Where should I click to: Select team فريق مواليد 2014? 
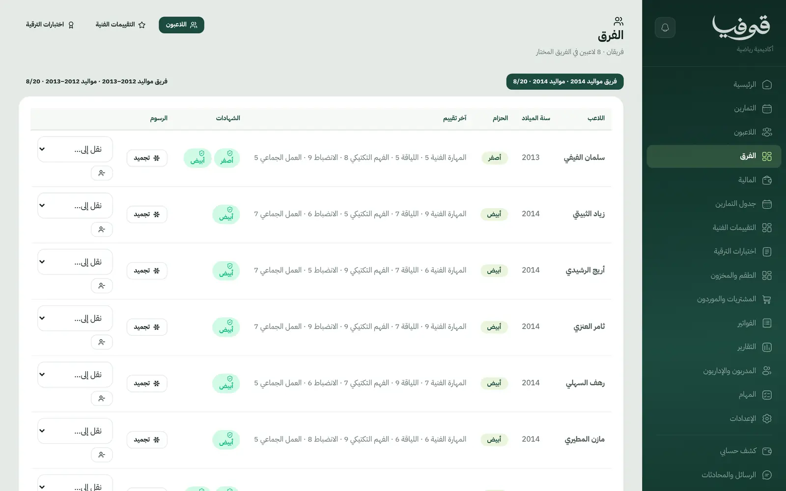[565, 82]
